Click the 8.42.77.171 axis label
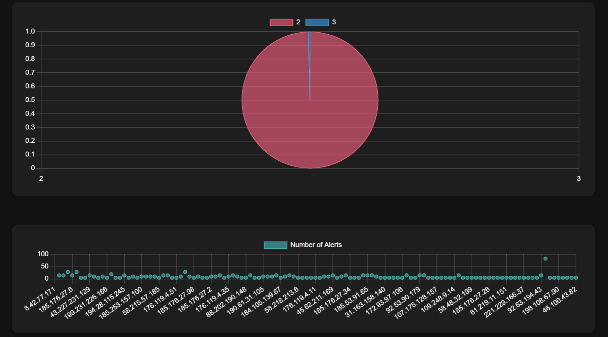608x337 pixels. click(x=40, y=299)
